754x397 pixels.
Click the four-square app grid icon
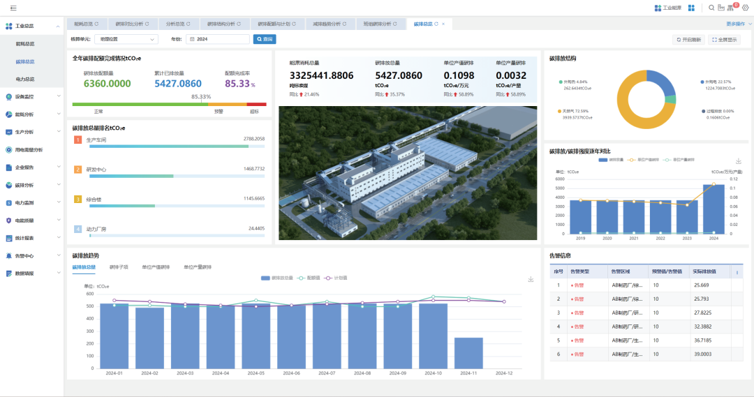[x=691, y=8]
